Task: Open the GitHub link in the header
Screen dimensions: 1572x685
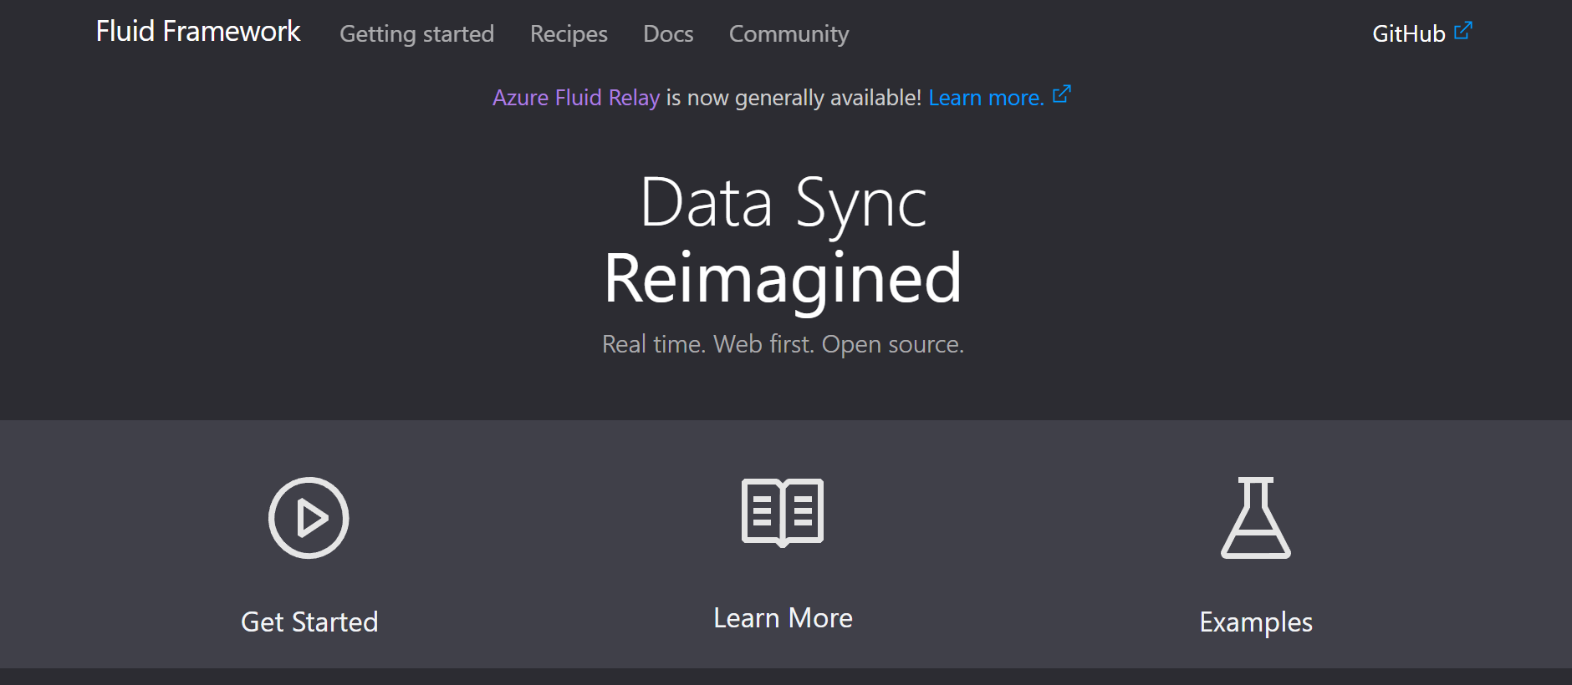Action: [x=1409, y=33]
